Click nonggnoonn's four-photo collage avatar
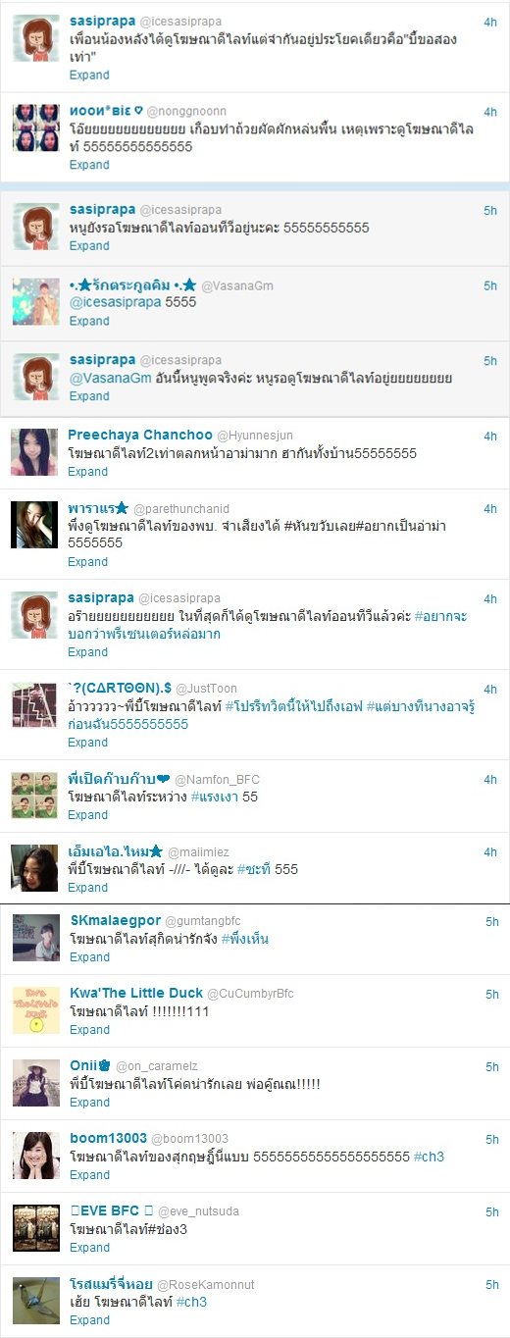Image resolution: width=510 pixels, height=1338 pixels. 36,128
